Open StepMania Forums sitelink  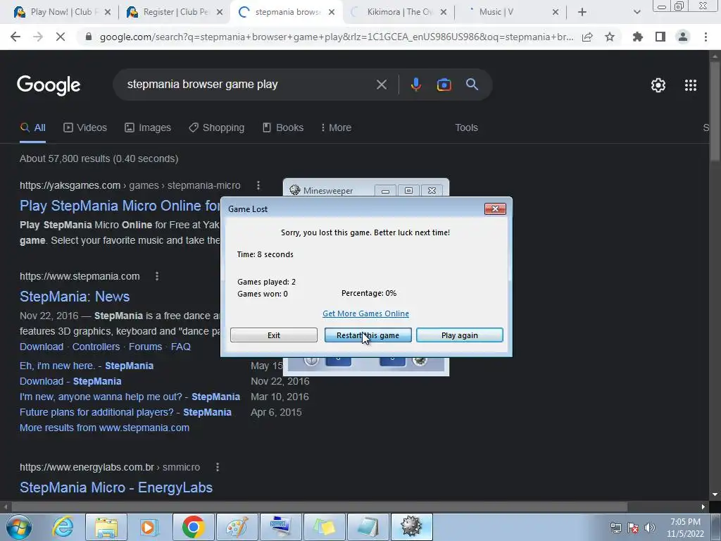(145, 347)
